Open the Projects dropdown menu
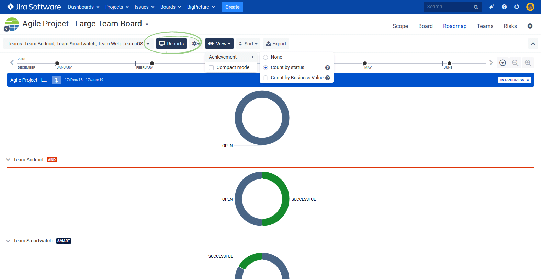 [x=117, y=7]
